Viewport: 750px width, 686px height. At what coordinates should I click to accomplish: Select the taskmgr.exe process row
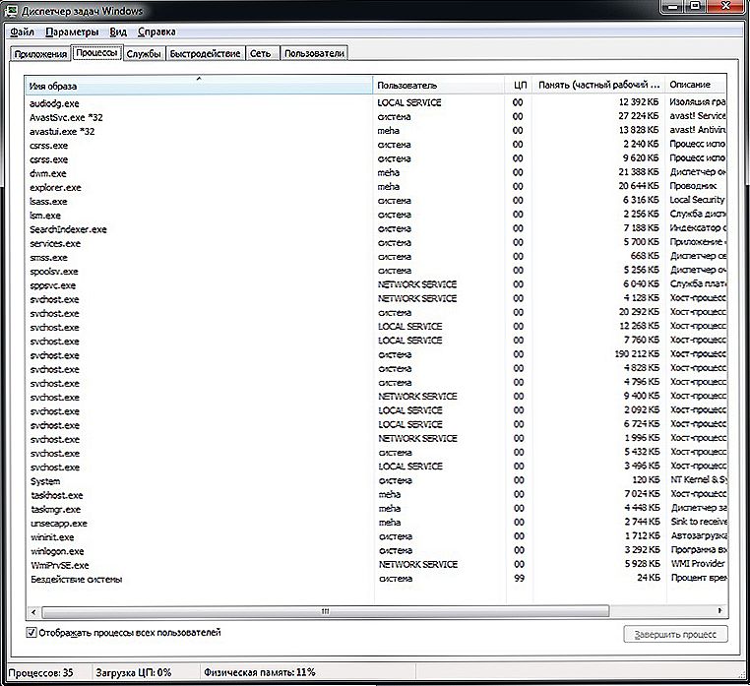56,508
